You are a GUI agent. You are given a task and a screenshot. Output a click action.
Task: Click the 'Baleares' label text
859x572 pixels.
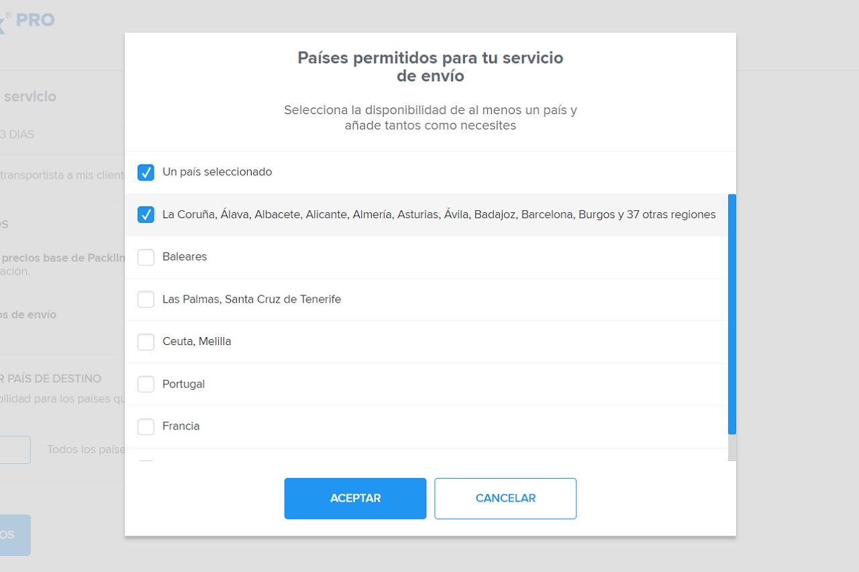pyautogui.click(x=185, y=256)
